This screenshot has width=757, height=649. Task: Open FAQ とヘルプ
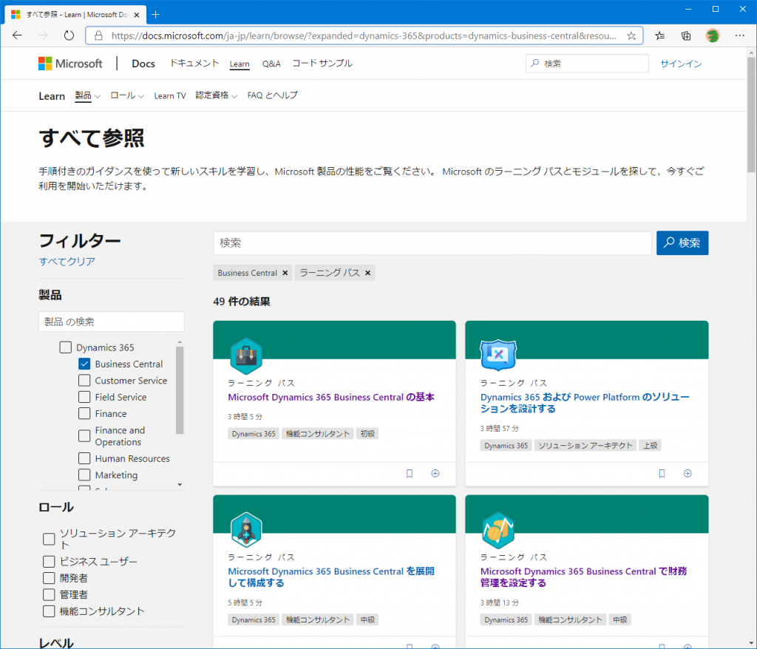[272, 95]
